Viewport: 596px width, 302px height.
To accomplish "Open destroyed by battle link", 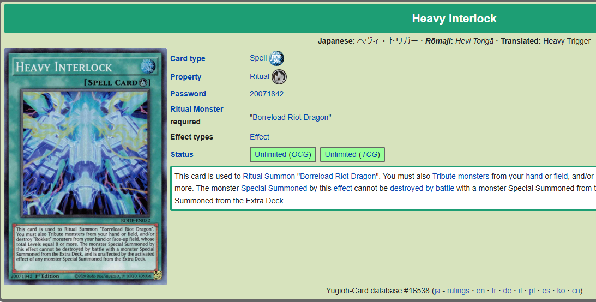I will click(x=422, y=188).
